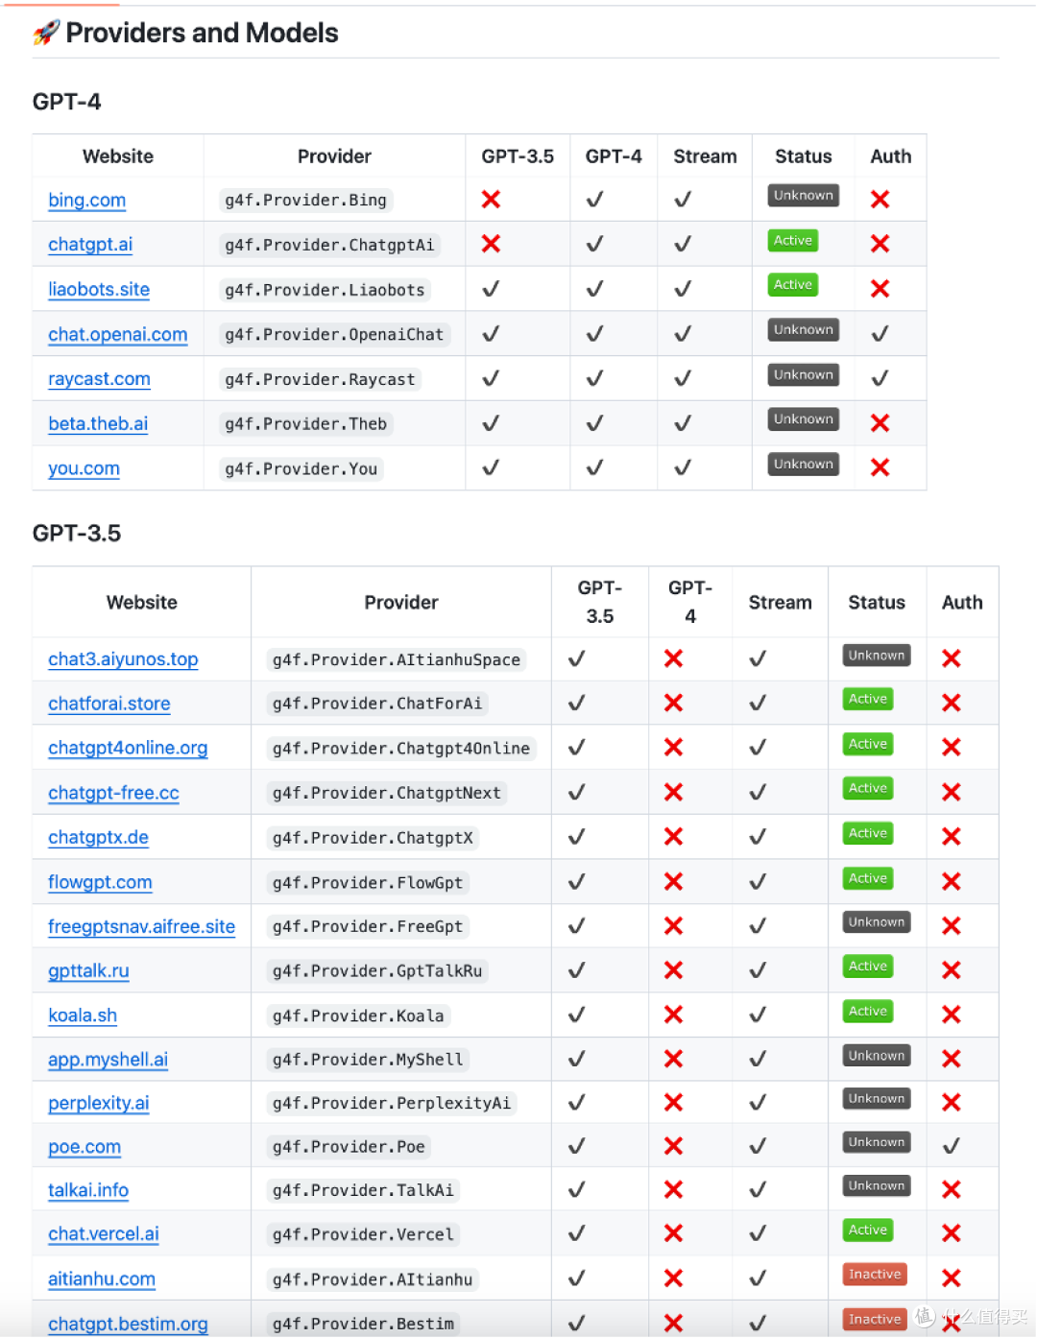Click the g4f.Provider.MyShell code label
1037x1338 pixels.
click(368, 1060)
